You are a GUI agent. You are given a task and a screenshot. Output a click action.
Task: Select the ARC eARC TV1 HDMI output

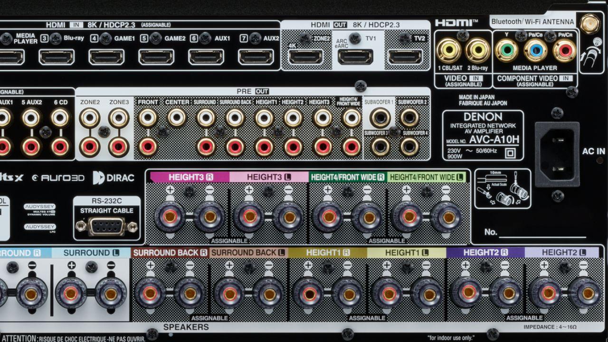354,57
